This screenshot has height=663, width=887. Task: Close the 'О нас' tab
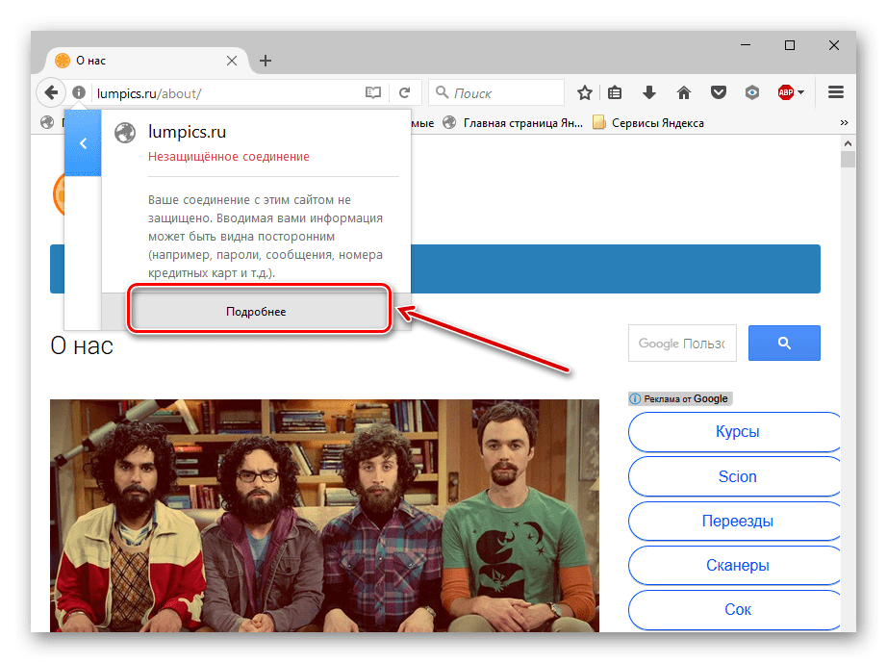[232, 61]
